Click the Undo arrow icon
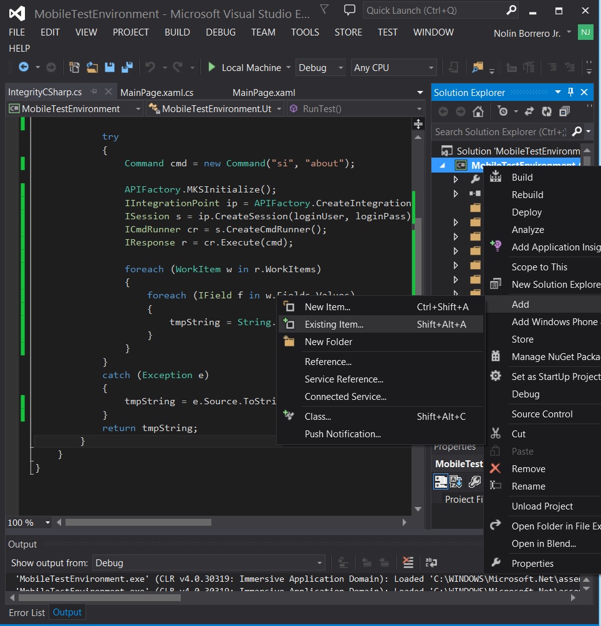The image size is (601, 626). coord(150,67)
